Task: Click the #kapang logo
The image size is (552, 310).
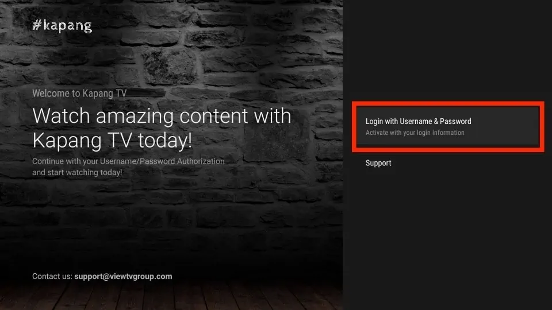Action: [x=62, y=26]
